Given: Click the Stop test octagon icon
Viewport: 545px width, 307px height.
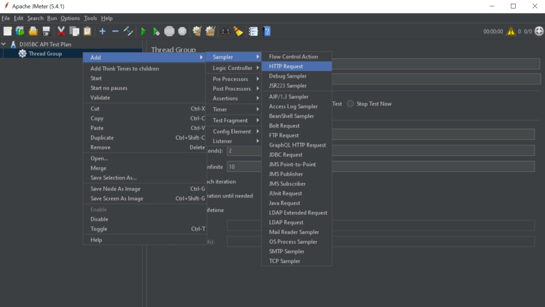Looking at the screenshot, I should pyautogui.click(x=169, y=31).
